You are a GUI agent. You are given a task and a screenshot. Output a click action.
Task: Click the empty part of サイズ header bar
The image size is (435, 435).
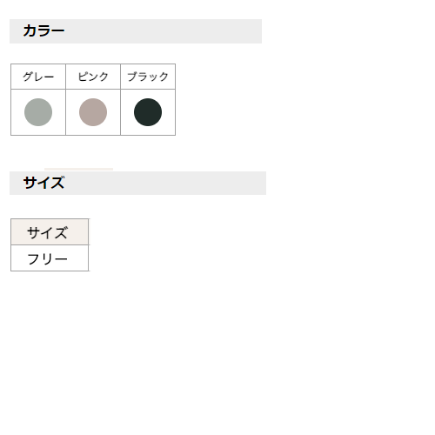click(165, 183)
